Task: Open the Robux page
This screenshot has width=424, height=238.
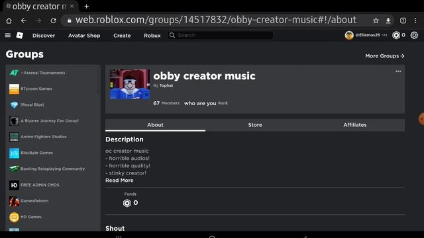Action: coord(152,36)
